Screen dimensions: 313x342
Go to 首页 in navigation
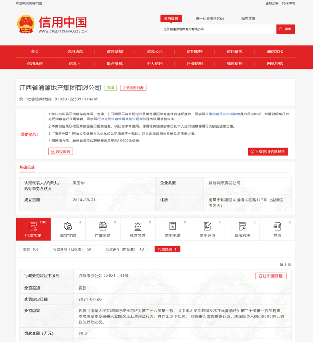[35, 51]
